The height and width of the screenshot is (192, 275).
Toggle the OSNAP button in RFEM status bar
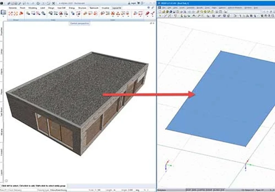point(209,190)
